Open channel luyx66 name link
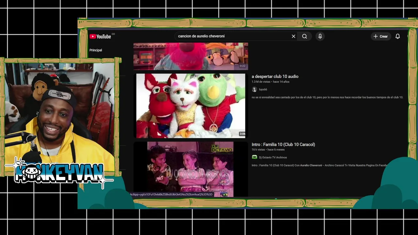418x235 pixels. click(263, 89)
